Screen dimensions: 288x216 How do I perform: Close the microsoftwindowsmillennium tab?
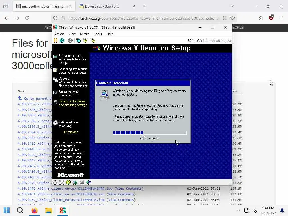click(x=71, y=6)
